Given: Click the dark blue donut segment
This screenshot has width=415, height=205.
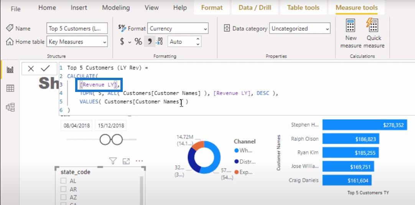Looking at the screenshot, I should pos(193,160).
